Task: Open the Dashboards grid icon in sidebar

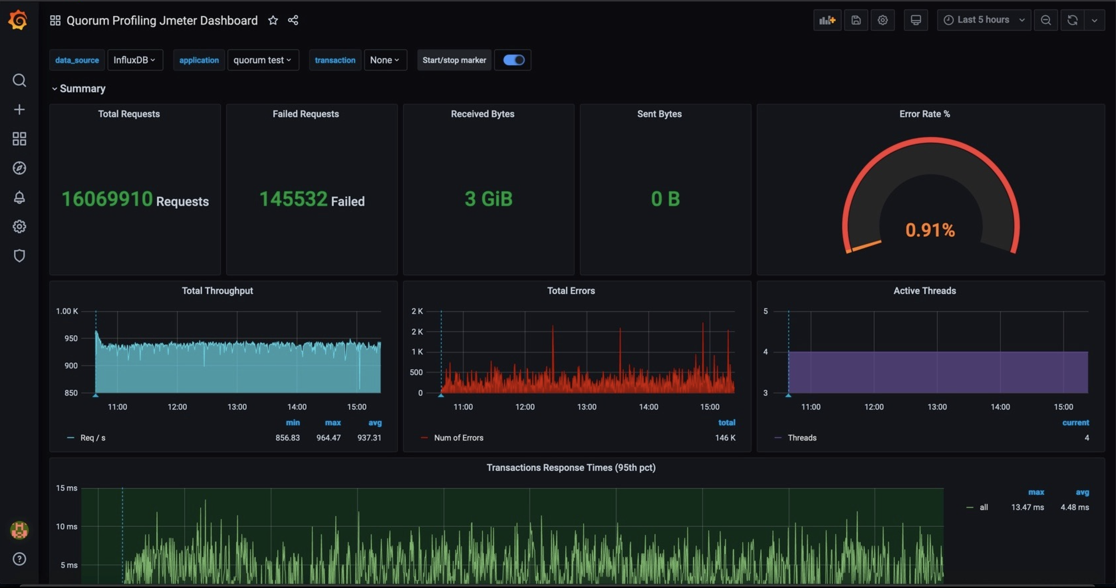Action: point(19,139)
